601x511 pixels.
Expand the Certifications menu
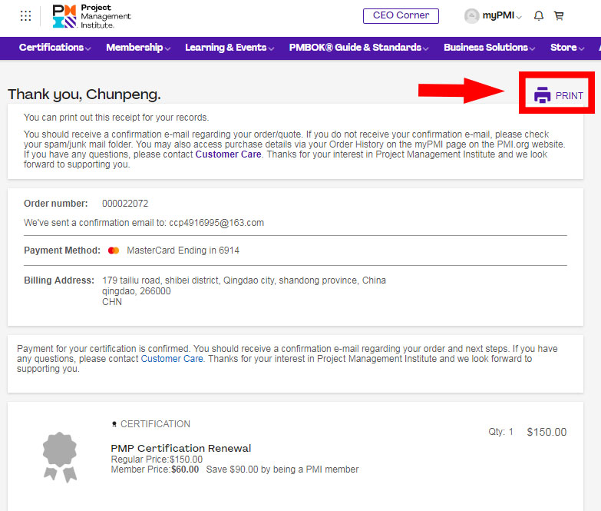(54, 48)
